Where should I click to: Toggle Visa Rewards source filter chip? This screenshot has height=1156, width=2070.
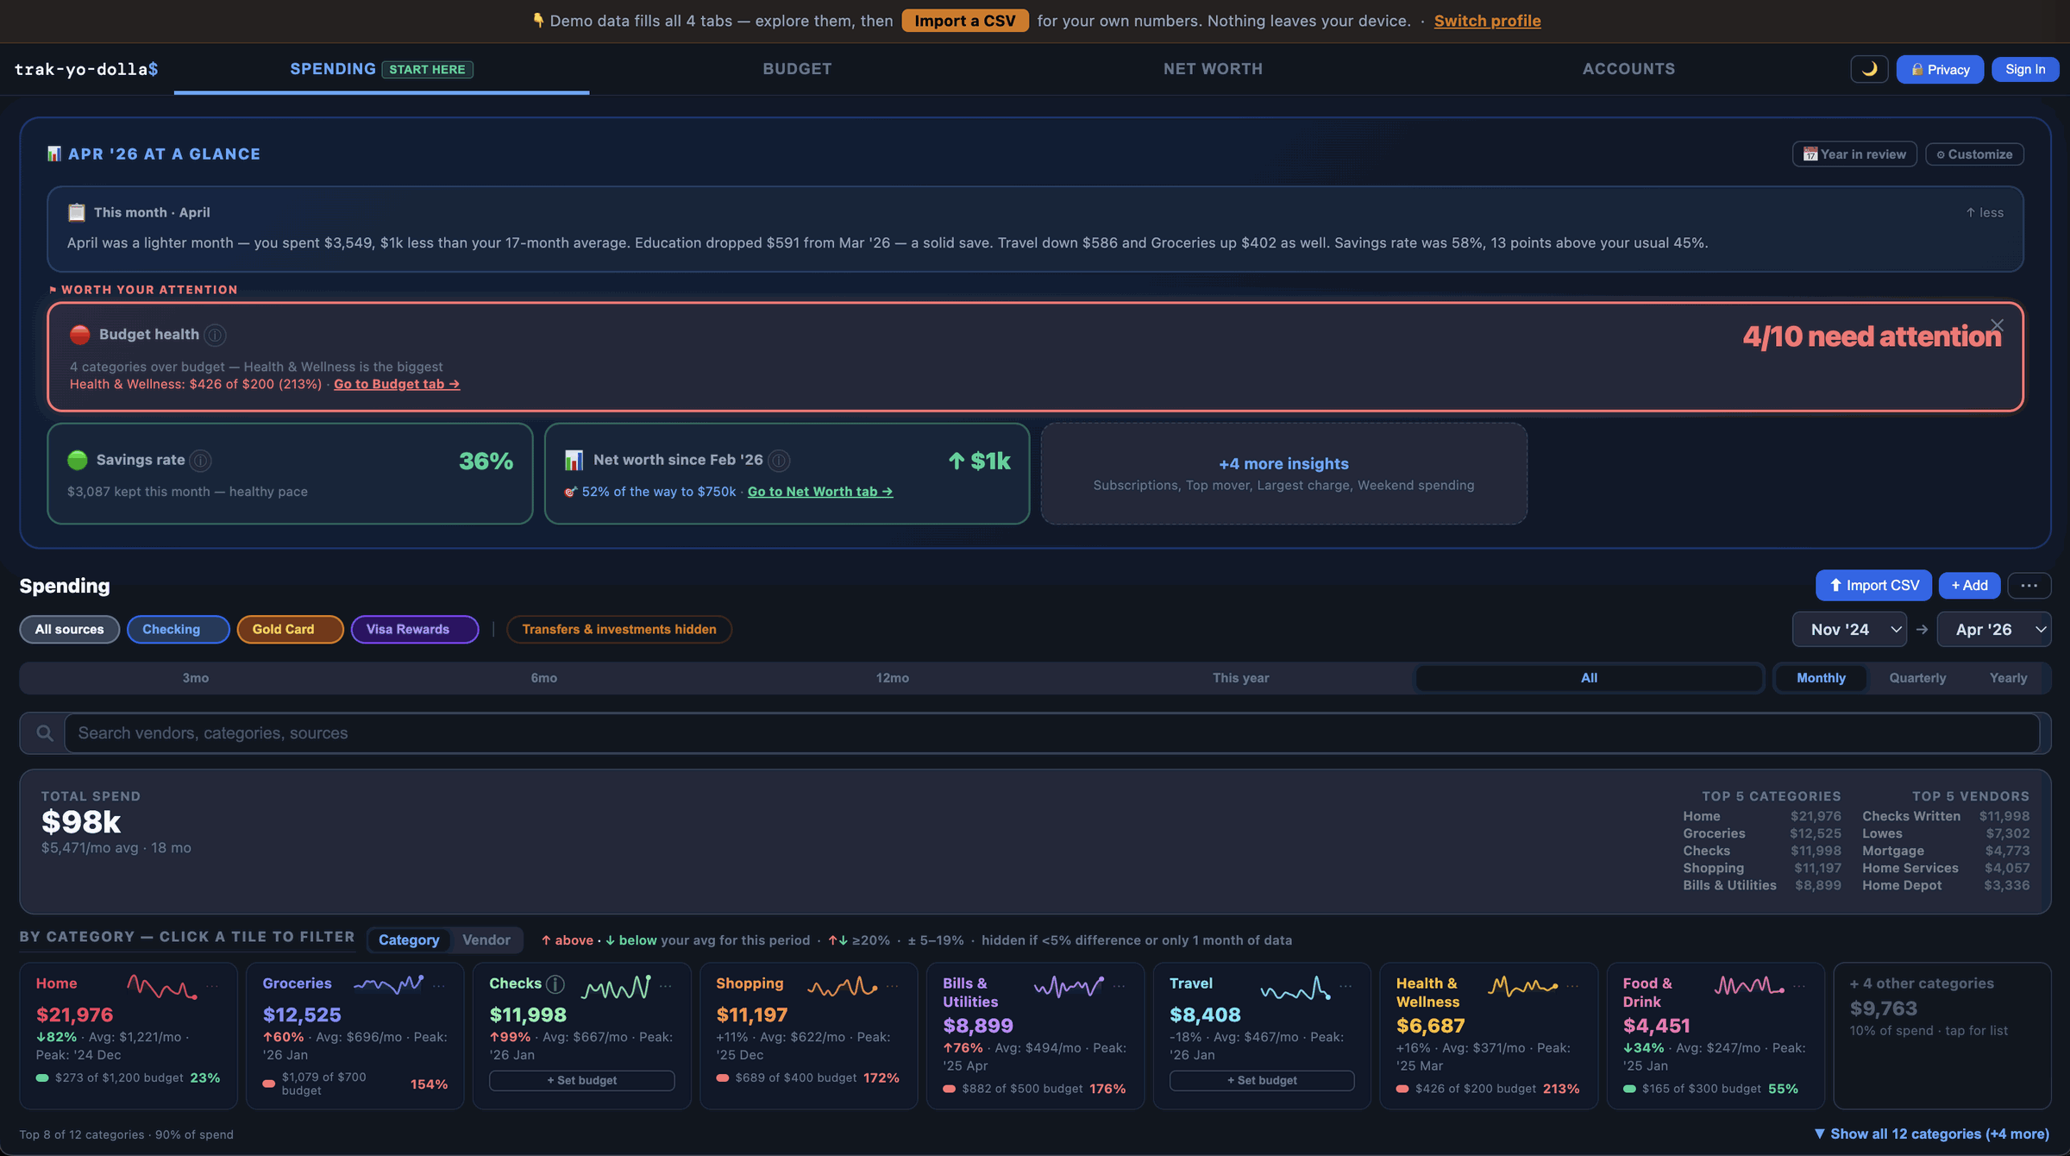[415, 630]
